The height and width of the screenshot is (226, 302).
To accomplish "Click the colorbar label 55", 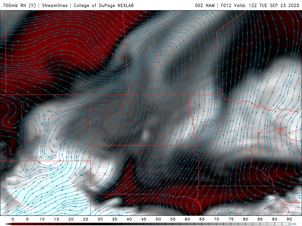I will point(173,219).
